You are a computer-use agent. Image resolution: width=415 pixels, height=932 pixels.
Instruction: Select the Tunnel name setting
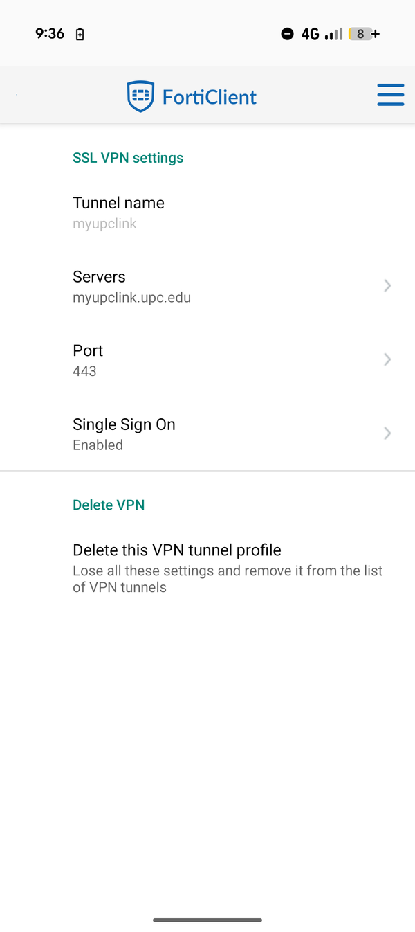pyautogui.click(x=118, y=203)
